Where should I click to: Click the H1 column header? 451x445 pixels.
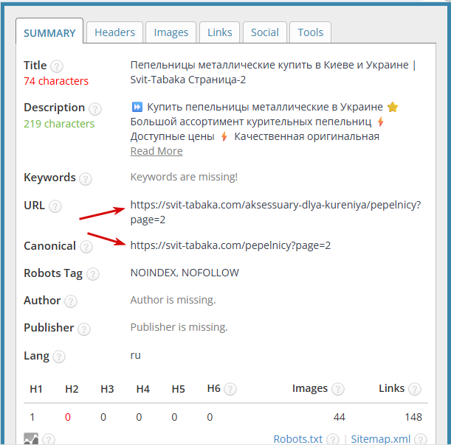(36, 389)
